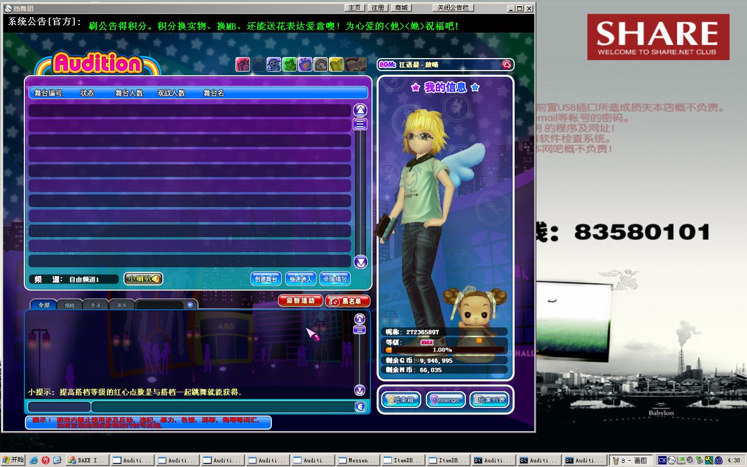Open the blue ghost character icon

[x=274, y=64]
